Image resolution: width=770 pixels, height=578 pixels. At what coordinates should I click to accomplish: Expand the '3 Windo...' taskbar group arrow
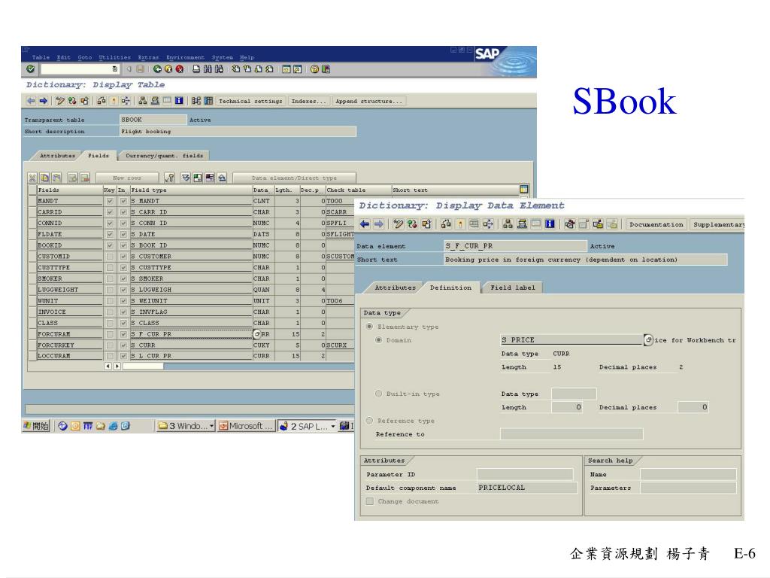pyautogui.click(x=211, y=426)
